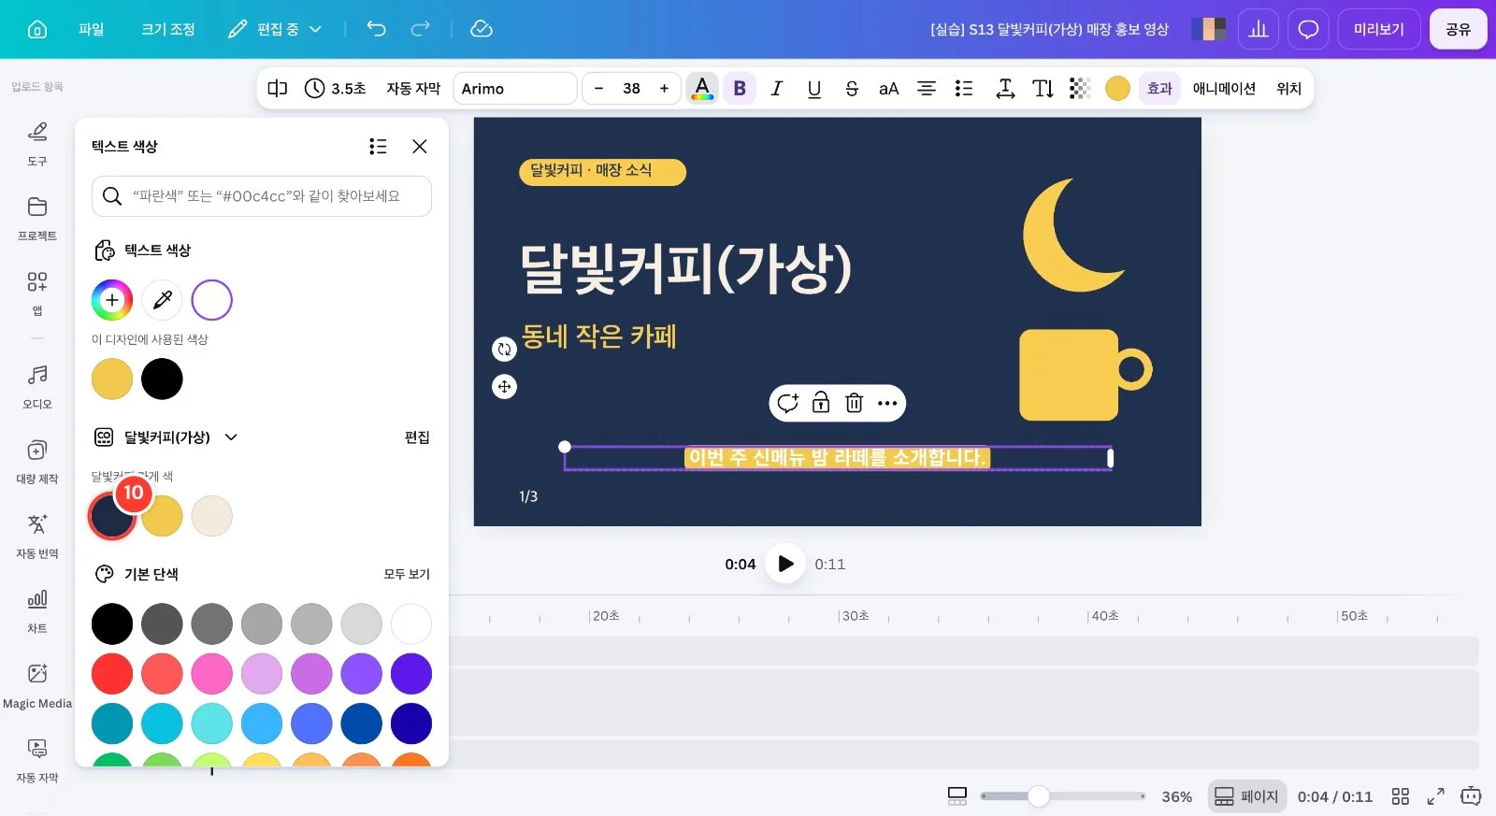Image resolution: width=1496 pixels, height=816 pixels.
Task: Set the 3.5초 duration
Action: point(336,89)
